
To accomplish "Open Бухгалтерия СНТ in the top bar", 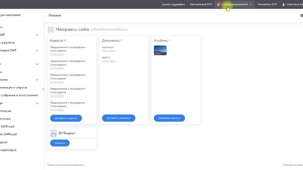I will (201, 4).
